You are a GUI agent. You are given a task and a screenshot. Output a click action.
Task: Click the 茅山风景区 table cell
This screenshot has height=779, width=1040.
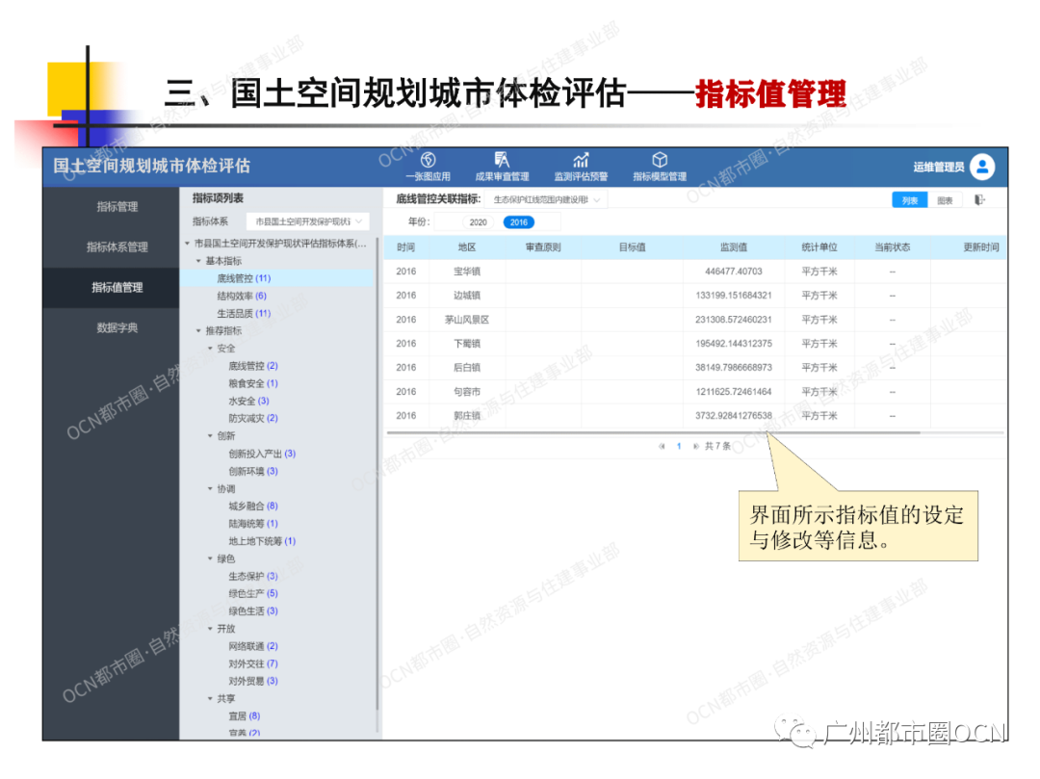click(x=467, y=321)
